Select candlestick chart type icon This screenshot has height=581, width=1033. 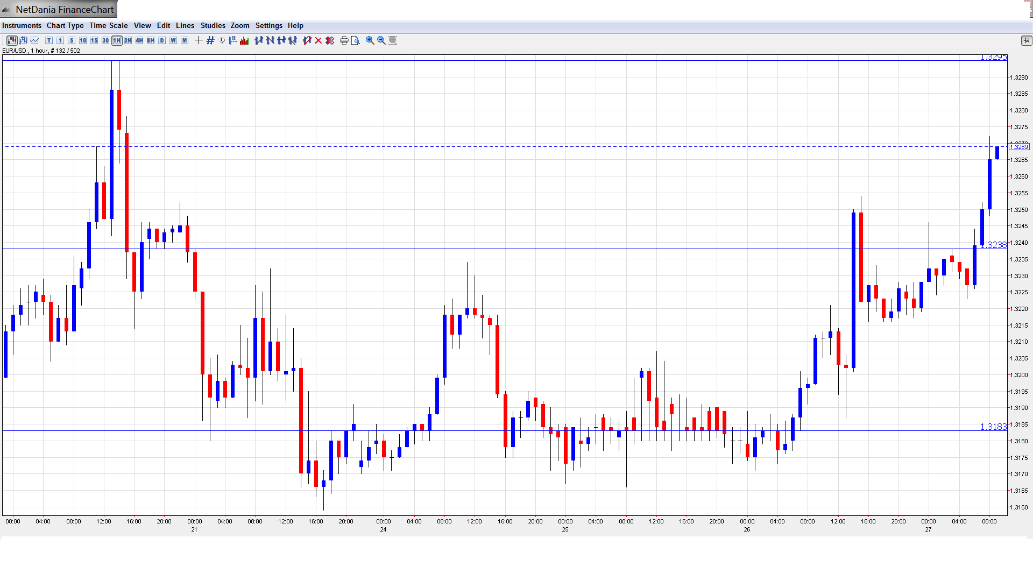[x=11, y=40]
